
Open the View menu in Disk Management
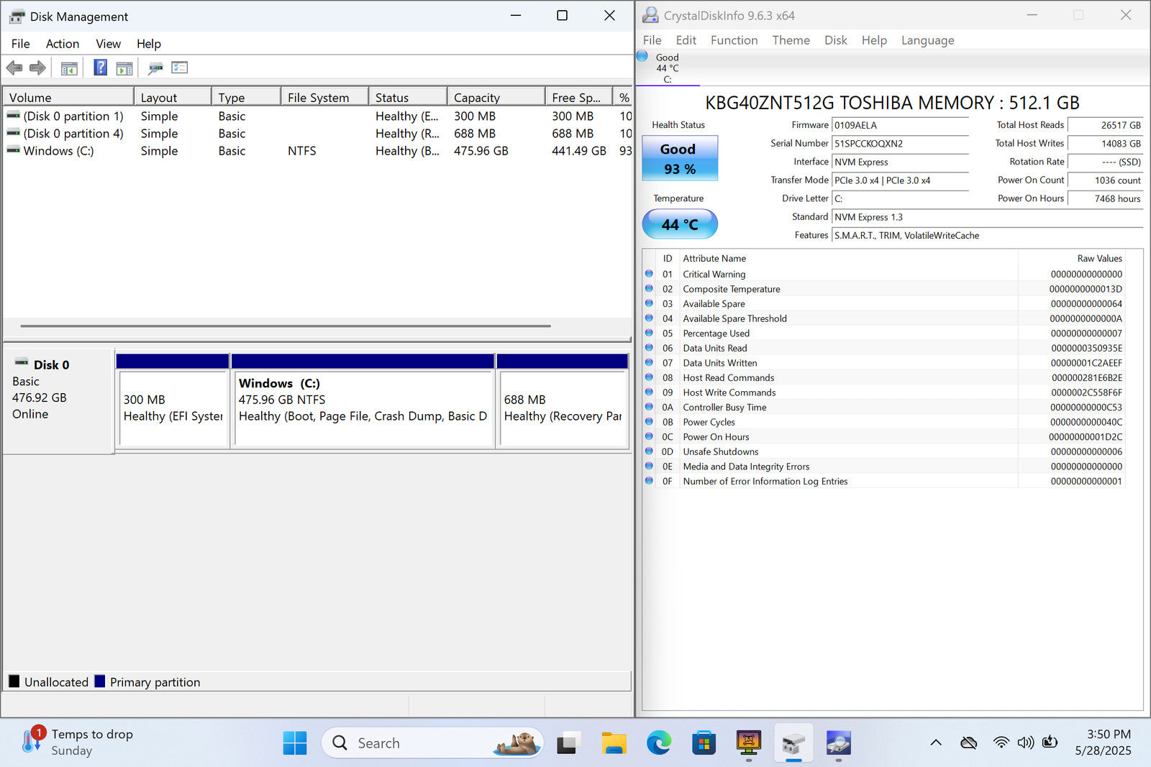pos(108,44)
